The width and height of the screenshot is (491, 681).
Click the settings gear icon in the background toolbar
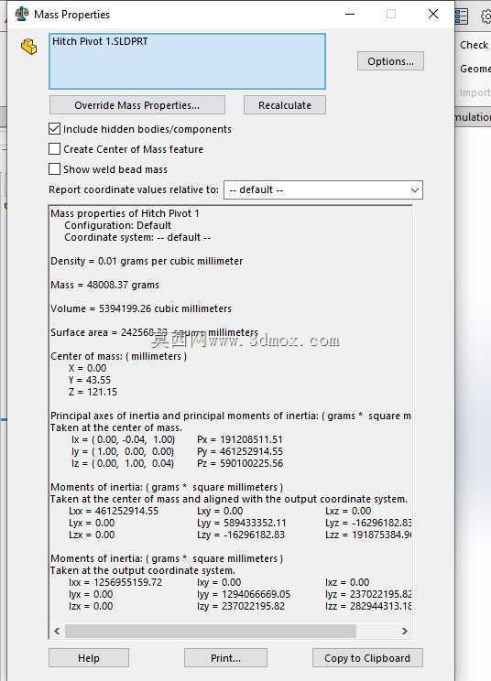[x=486, y=16]
